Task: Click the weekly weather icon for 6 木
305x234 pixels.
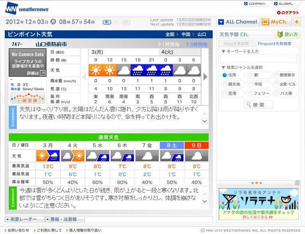Action: [x=122, y=156]
